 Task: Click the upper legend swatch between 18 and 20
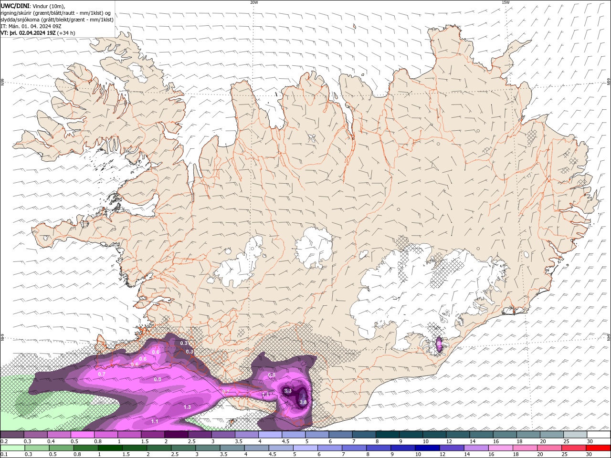tap(528, 435)
